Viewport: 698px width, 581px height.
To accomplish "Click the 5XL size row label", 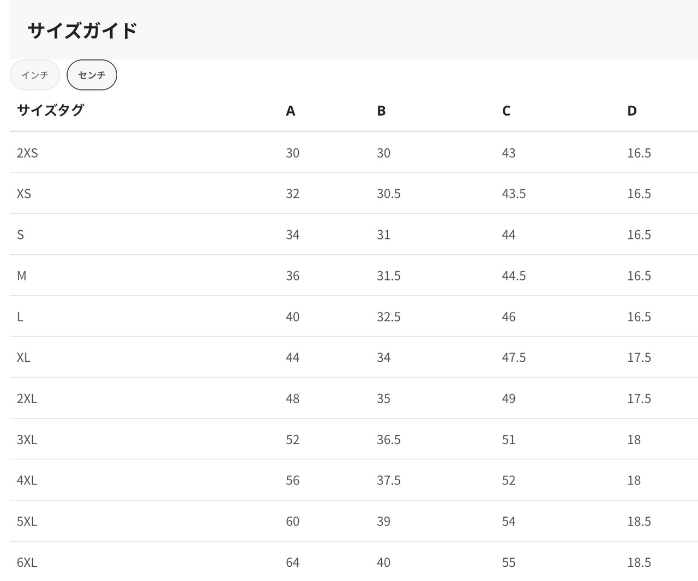I will 27,521.
